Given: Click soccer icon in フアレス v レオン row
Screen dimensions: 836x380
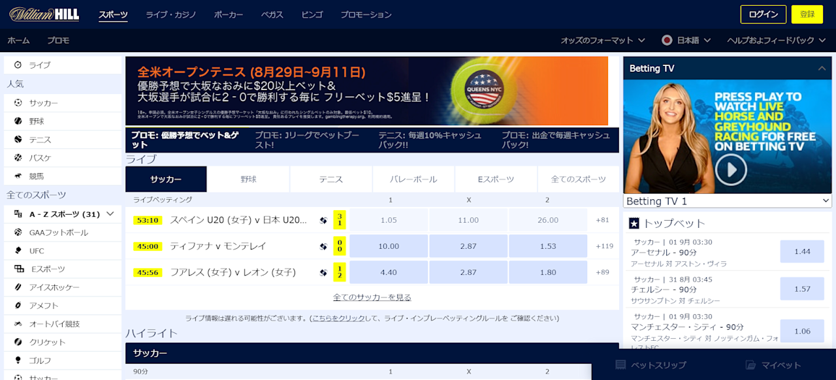Looking at the screenshot, I should [323, 272].
